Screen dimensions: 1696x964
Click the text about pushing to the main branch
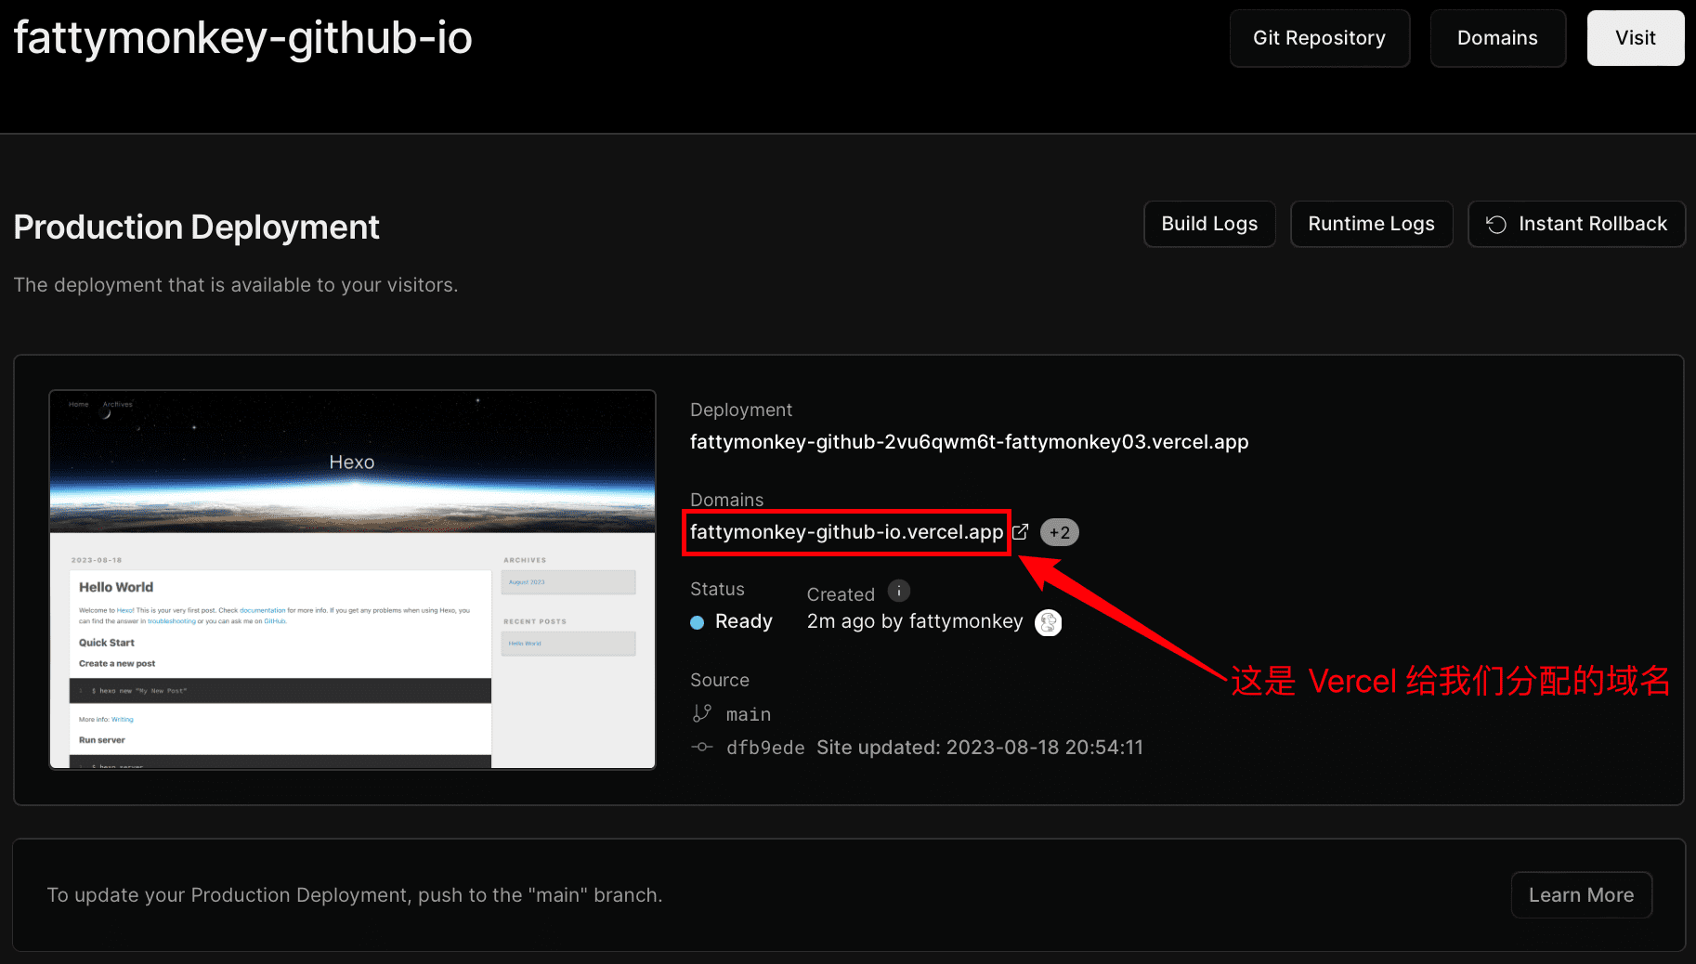(355, 895)
